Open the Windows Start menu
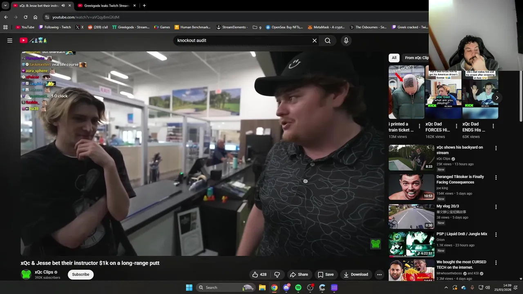The height and width of the screenshot is (294, 523). click(x=189, y=287)
